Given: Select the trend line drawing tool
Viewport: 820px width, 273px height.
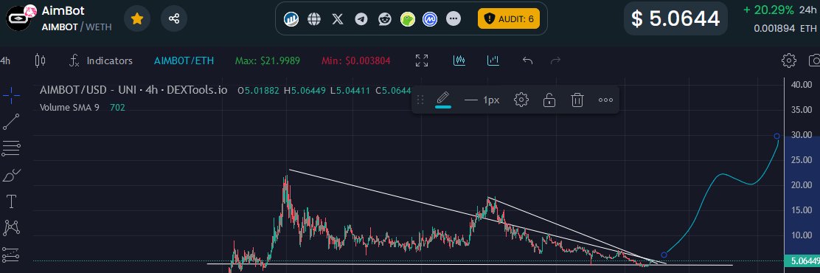Looking at the screenshot, I should coord(12,122).
